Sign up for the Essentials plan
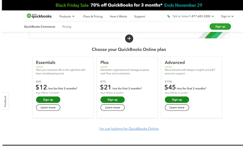Image resolution: width=243 pixels, height=146 pixels. coord(48,100)
